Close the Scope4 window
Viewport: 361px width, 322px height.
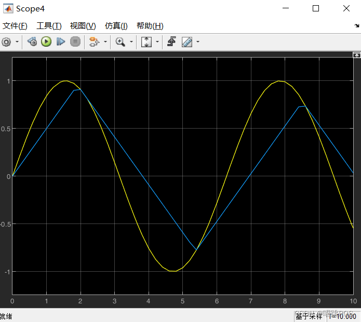(x=346, y=8)
